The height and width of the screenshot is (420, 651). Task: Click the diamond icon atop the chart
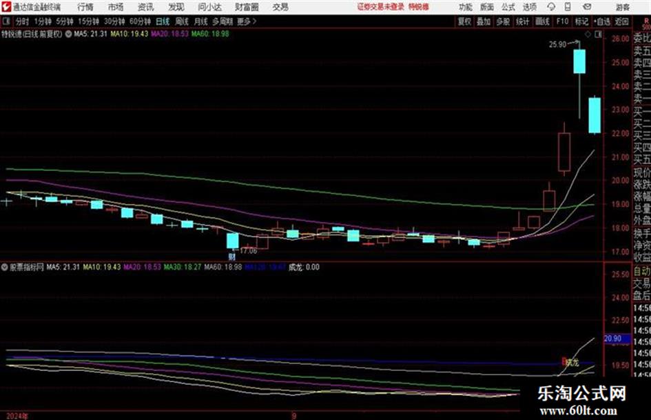click(588, 34)
